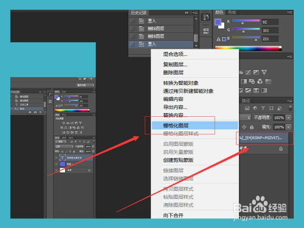Select smart object layer row in large Layers panel

[x=263, y=139]
